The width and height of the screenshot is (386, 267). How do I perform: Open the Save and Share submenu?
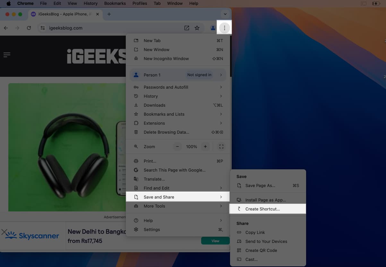coord(178,197)
